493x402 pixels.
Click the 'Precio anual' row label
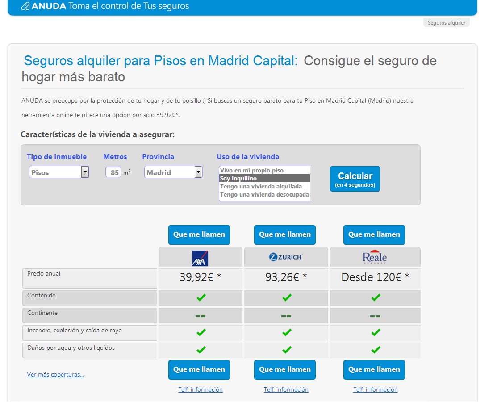coord(44,274)
